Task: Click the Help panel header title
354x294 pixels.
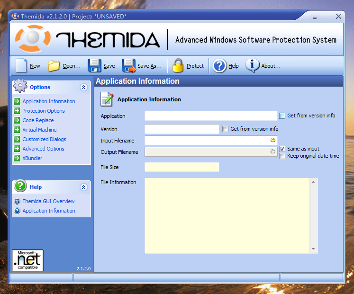Action: (x=36, y=187)
